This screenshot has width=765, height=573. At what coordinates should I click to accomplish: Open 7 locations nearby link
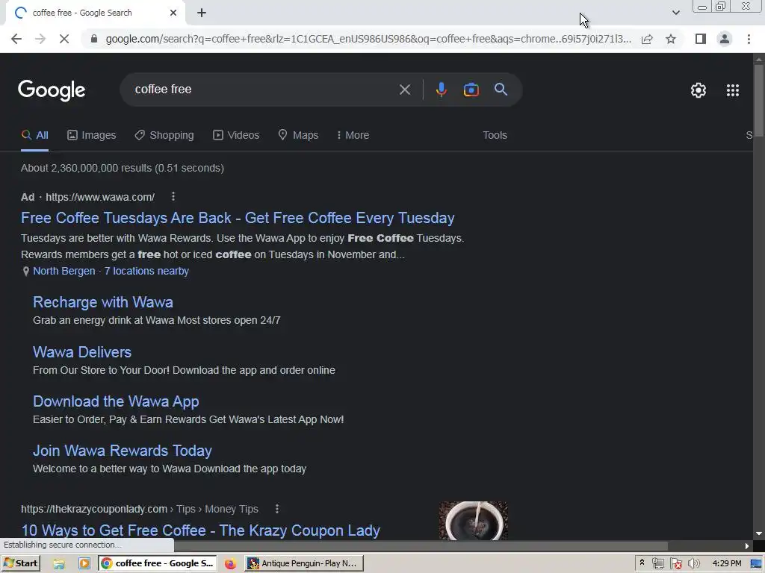click(146, 271)
